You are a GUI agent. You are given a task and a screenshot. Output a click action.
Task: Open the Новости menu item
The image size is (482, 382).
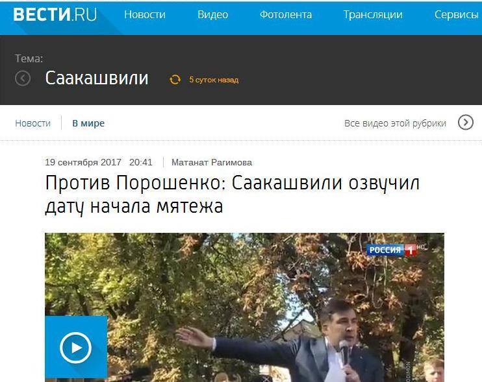(x=145, y=14)
